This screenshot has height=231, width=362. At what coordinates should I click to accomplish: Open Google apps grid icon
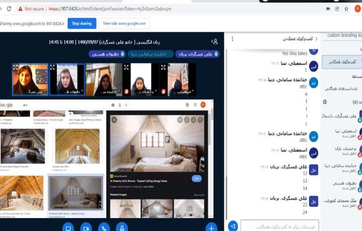tap(195, 105)
